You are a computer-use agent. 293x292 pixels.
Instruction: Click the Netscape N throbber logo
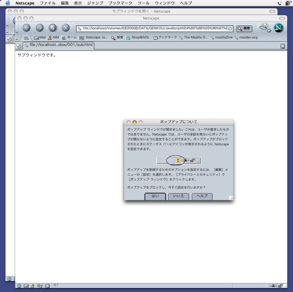pyautogui.click(x=278, y=28)
